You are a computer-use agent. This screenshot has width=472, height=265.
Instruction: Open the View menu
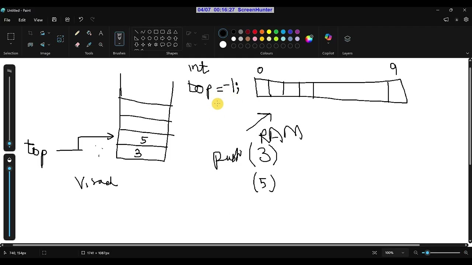click(38, 20)
